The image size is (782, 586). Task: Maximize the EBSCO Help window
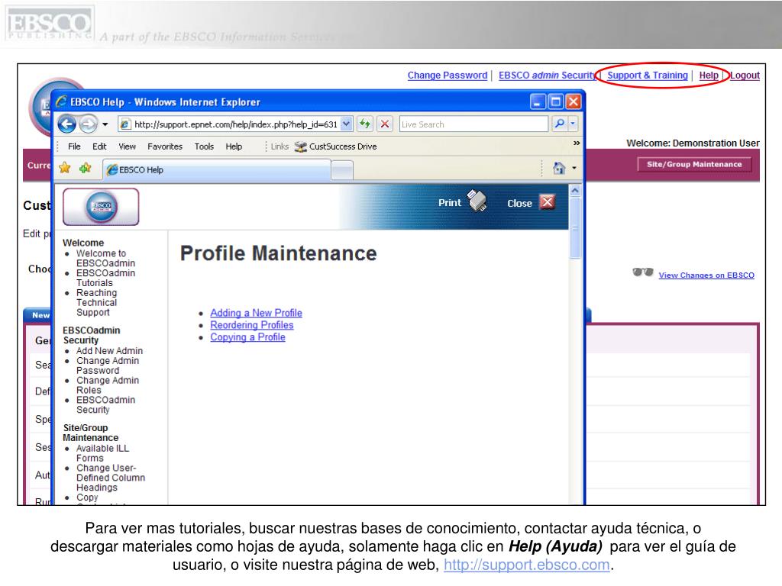[555, 101]
